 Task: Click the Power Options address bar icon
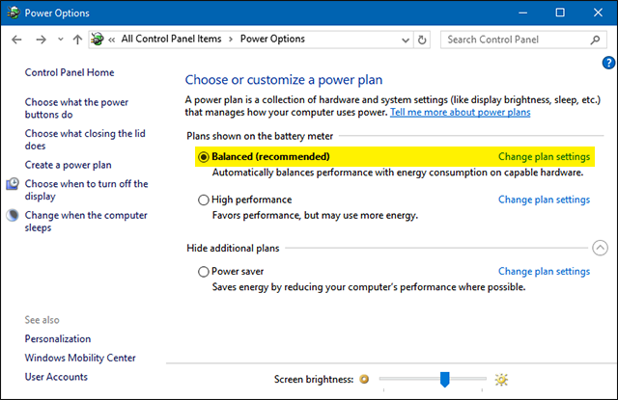98,40
